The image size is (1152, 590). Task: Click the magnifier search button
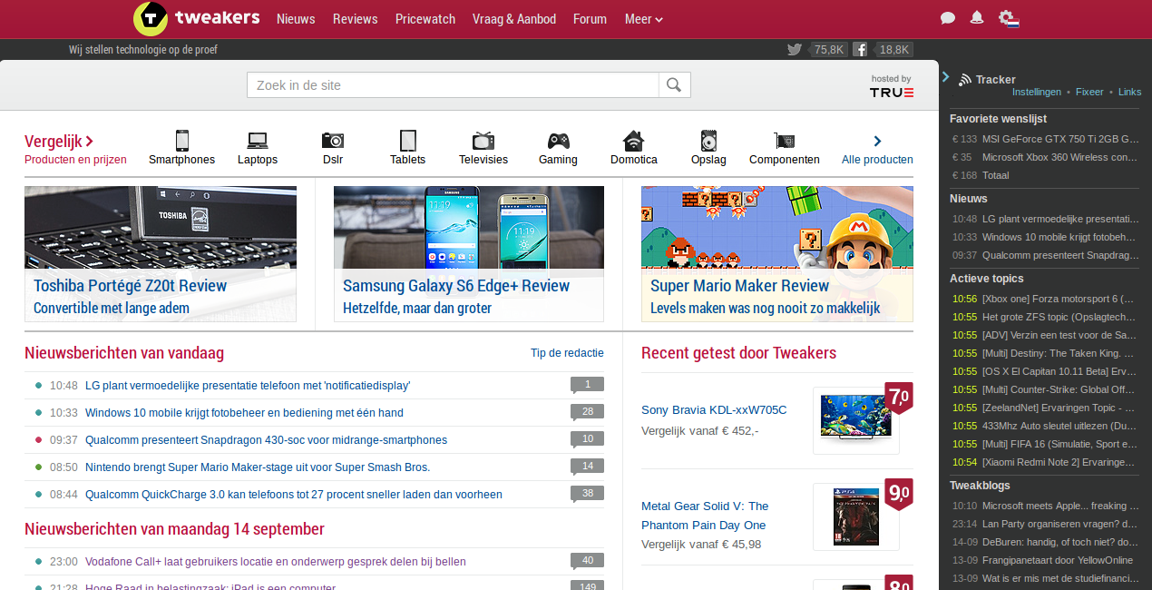coord(674,85)
